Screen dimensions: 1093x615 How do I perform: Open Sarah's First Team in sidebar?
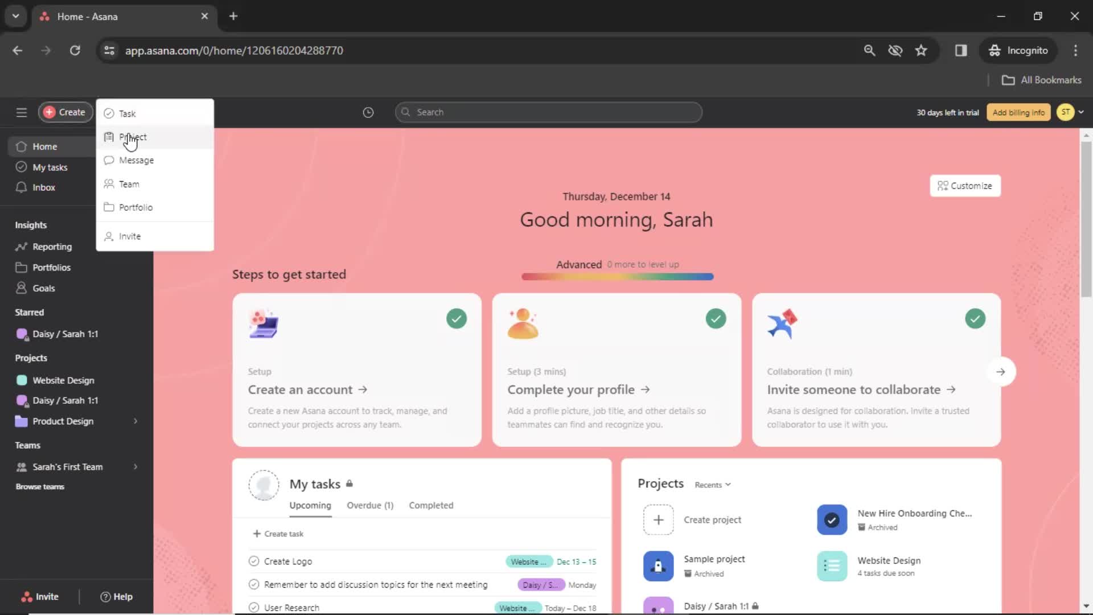pos(67,466)
